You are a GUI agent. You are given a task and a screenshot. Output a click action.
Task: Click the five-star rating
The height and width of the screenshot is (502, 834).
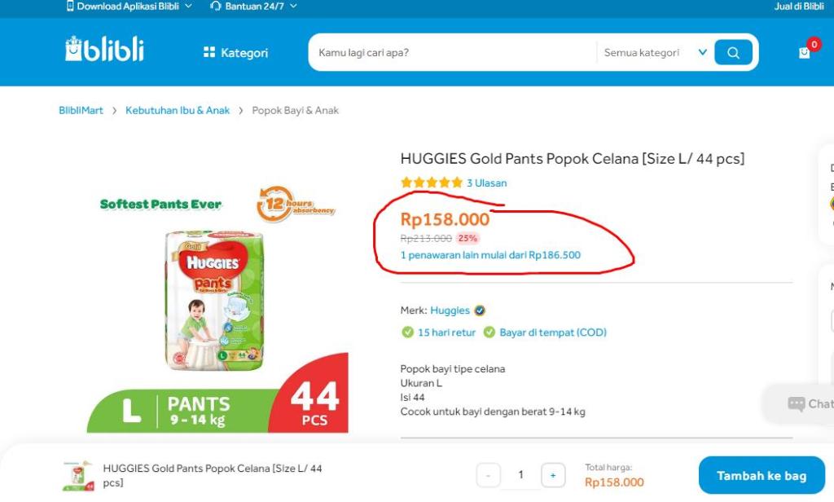coord(432,183)
